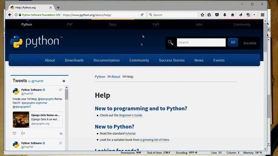Open the Jobs top-level tab

(199, 24)
